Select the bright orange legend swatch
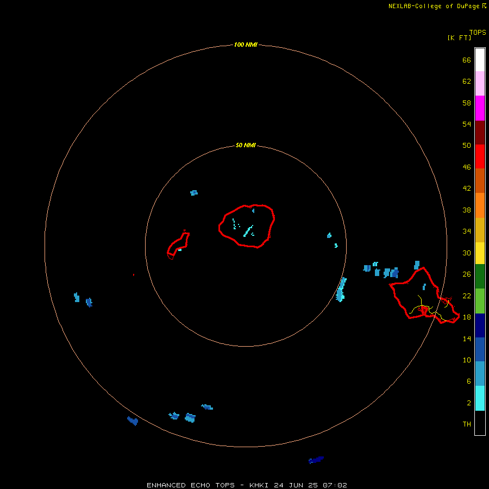 point(480,205)
